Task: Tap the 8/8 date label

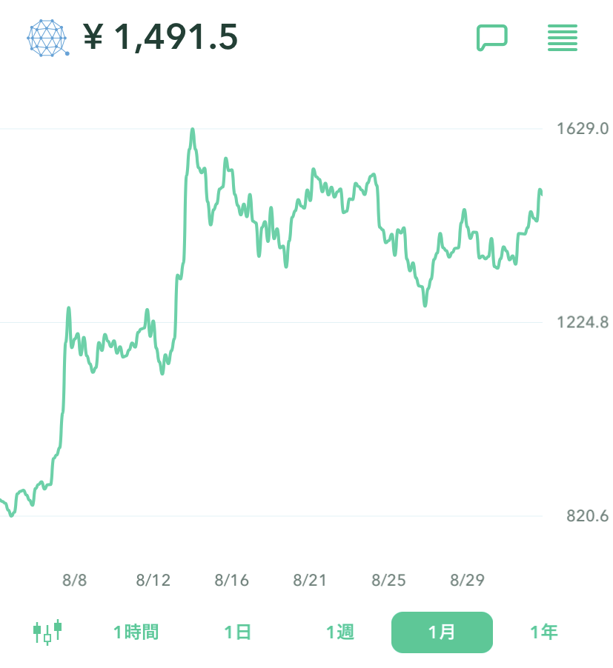Action: point(74,580)
